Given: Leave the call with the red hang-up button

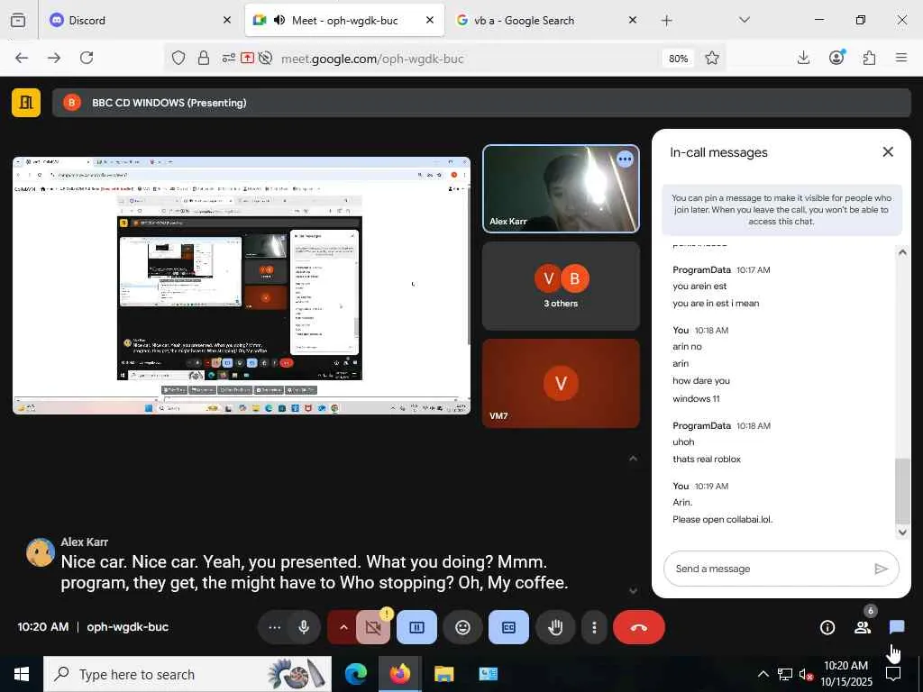Looking at the screenshot, I should pos(639,627).
